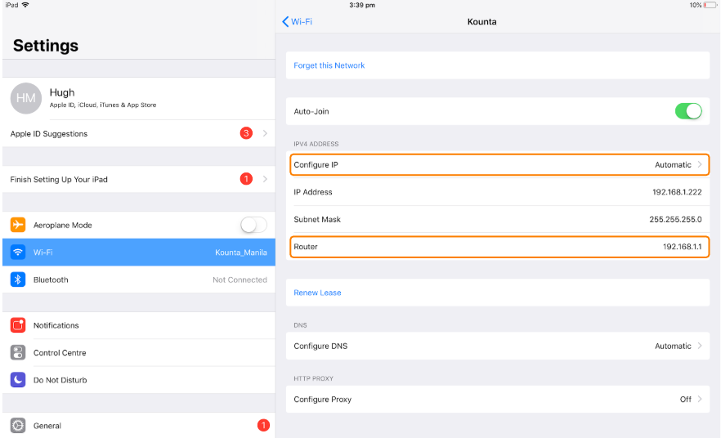The image size is (721, 438).
Task: Enable Aeroplane Mode switch
Action: point(253,225)
